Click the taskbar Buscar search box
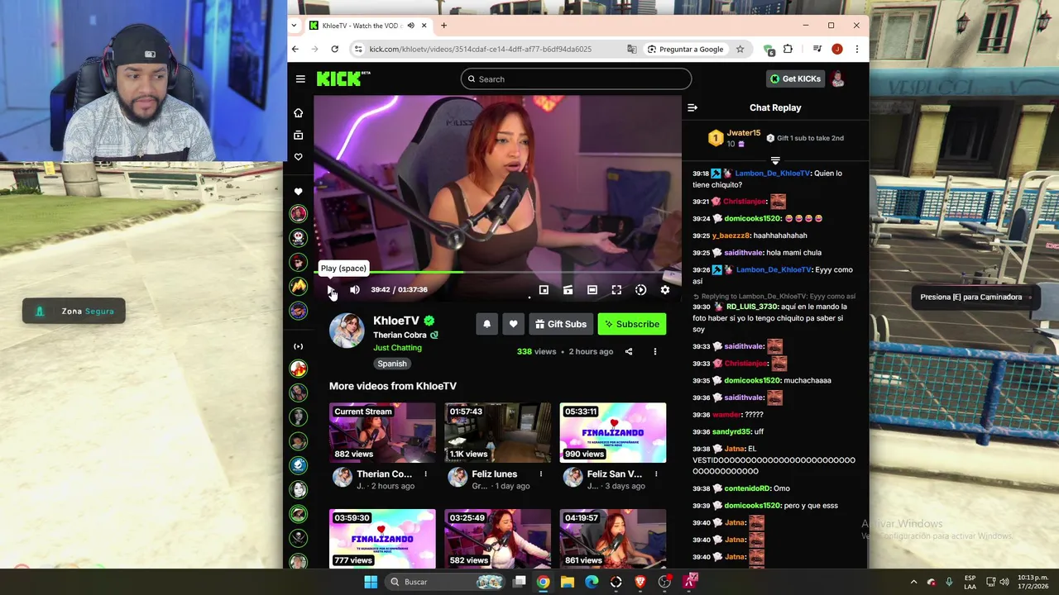1059x595 pixels. coord(446,582)
